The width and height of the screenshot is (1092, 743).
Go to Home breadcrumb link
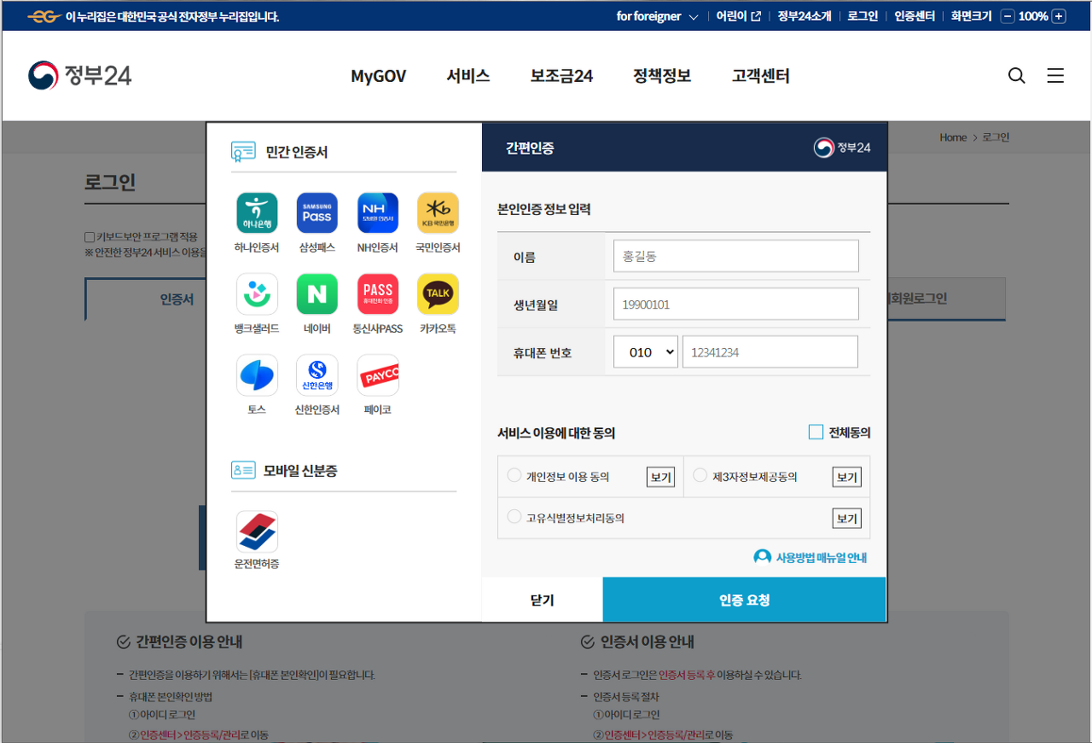pyautogui.click(x=953, y=137)
